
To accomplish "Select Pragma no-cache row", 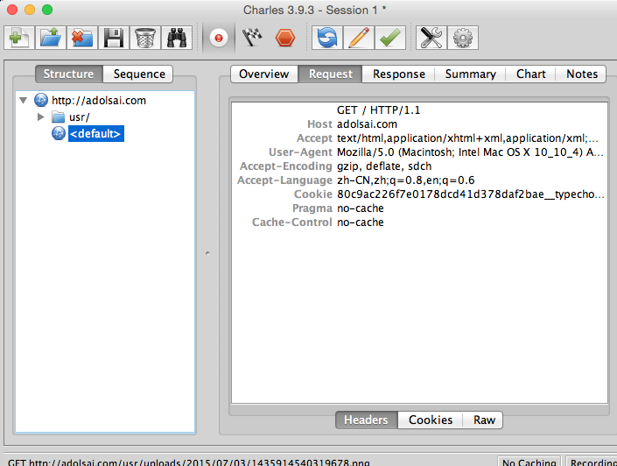I will [x=419, y=208].
